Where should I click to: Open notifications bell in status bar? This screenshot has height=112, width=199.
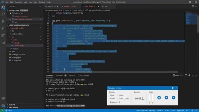(196, 111)
